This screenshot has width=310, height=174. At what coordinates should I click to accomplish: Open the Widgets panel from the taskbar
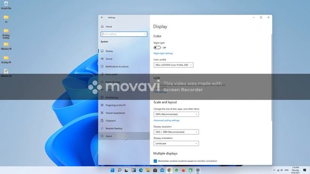(134, 170)
